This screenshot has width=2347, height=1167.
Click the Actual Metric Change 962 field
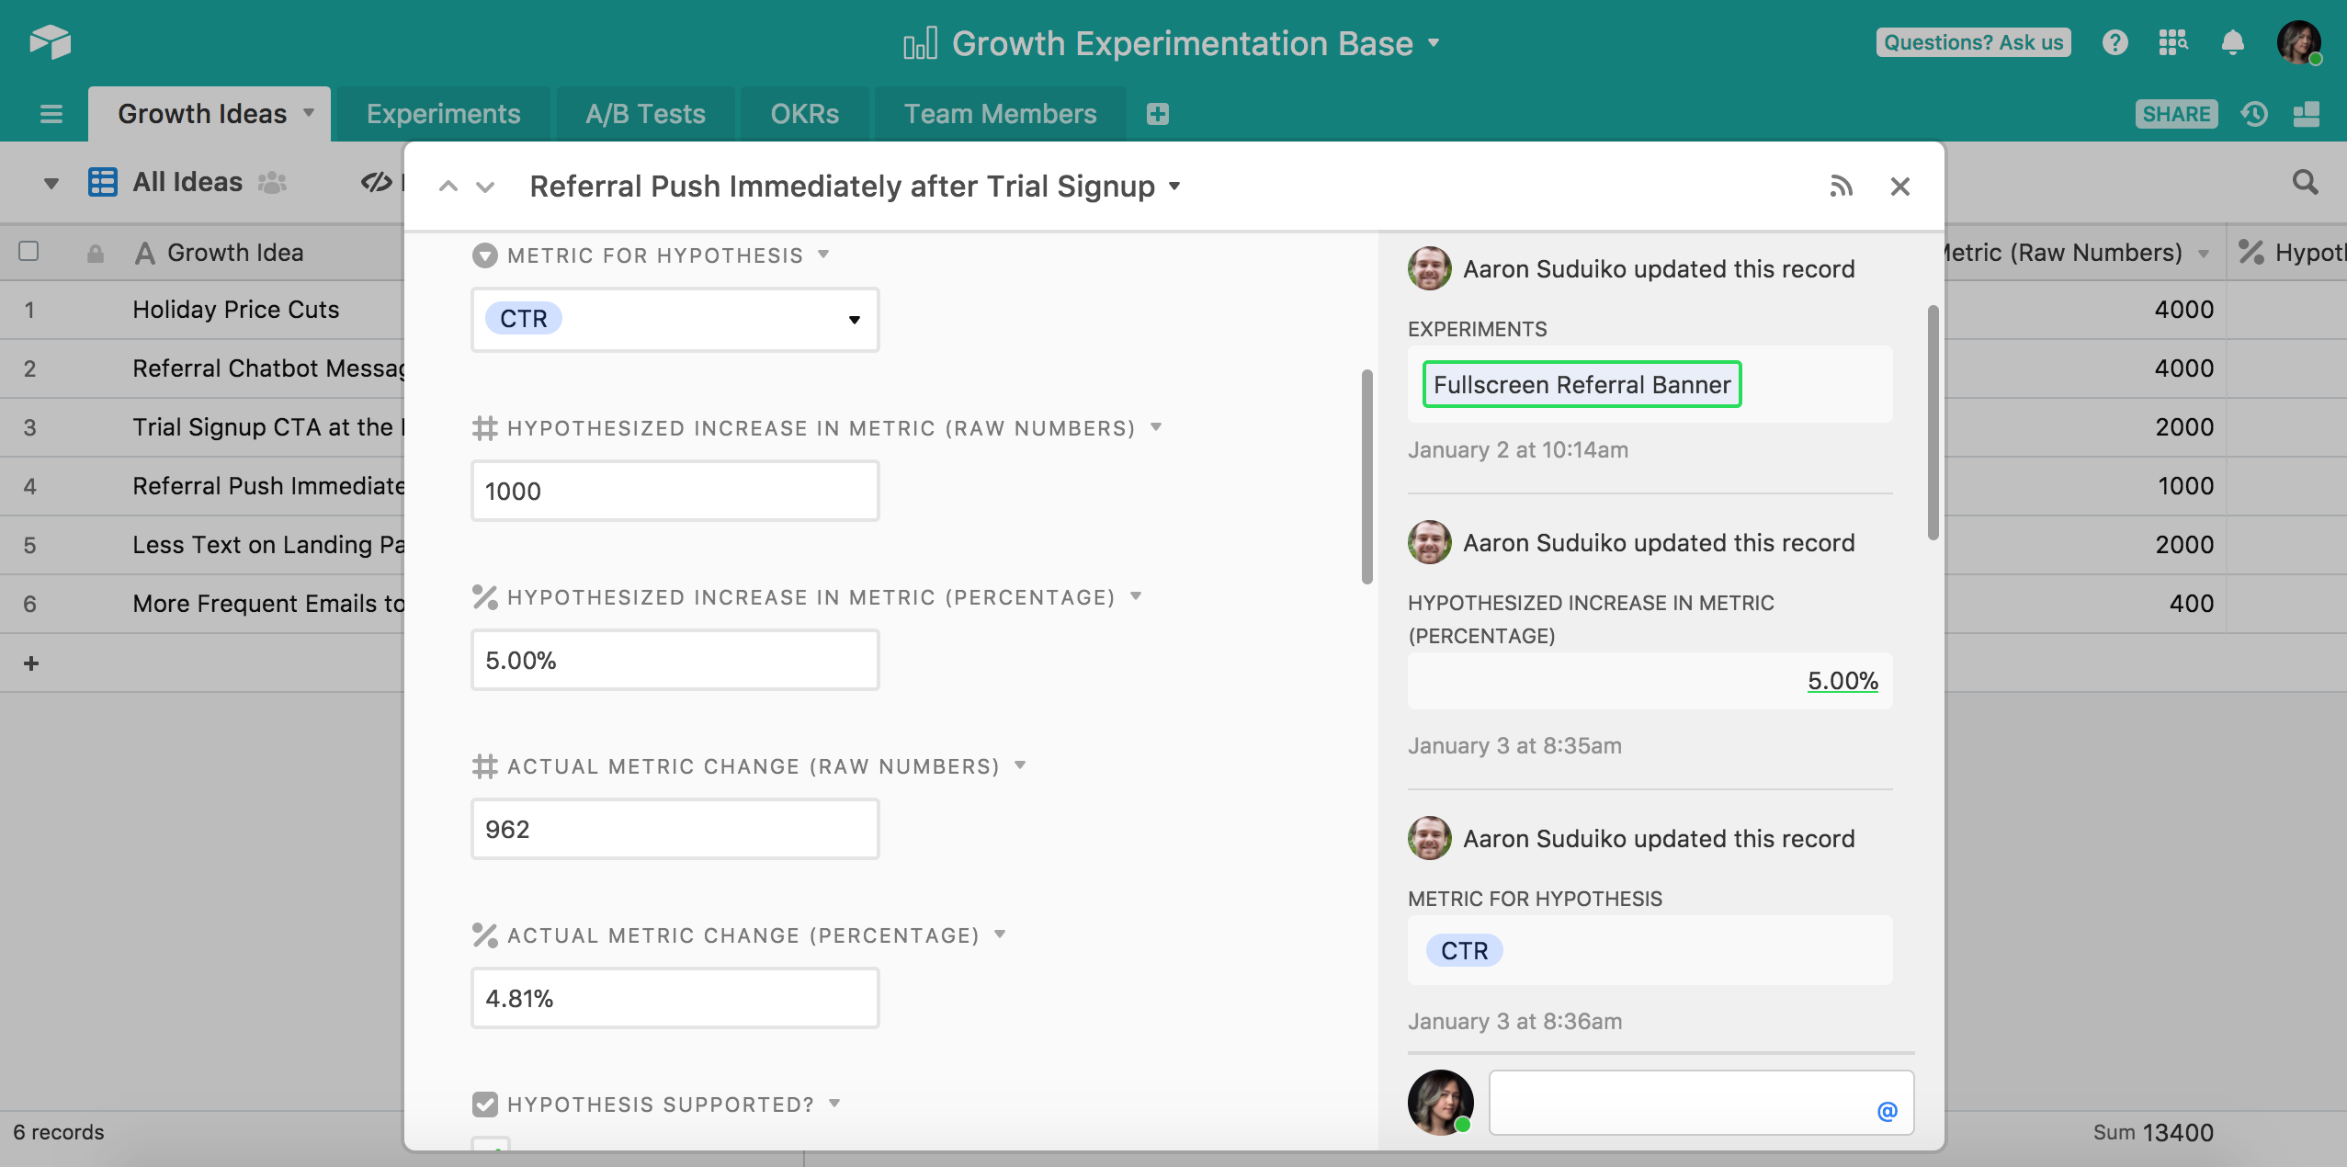tap(675, 829)
